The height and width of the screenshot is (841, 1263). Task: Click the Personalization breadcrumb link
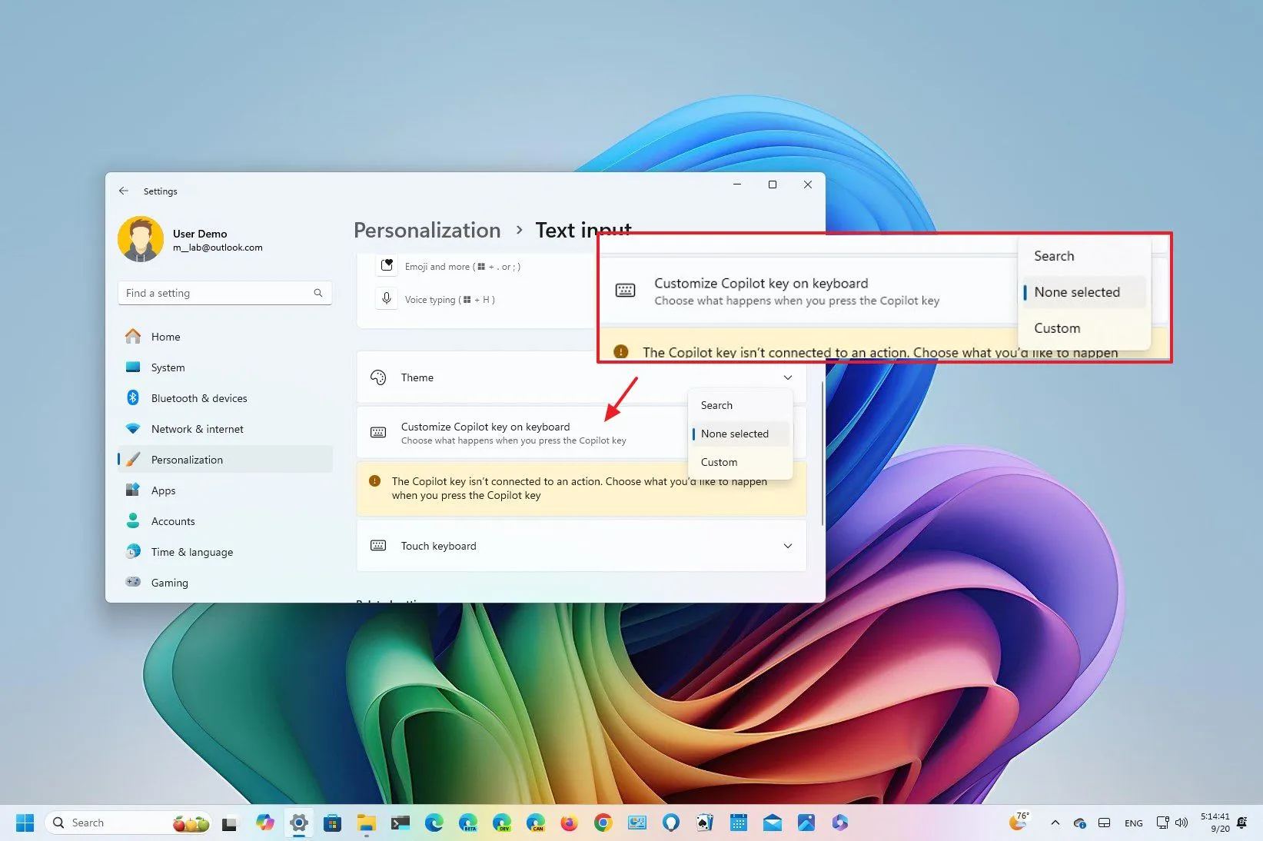coord(427,230)
